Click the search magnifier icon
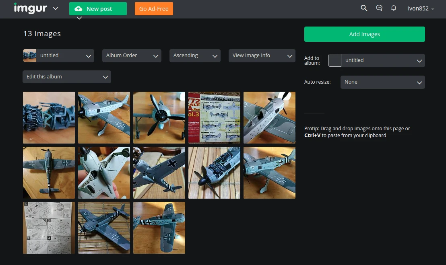 coord(364,8)
